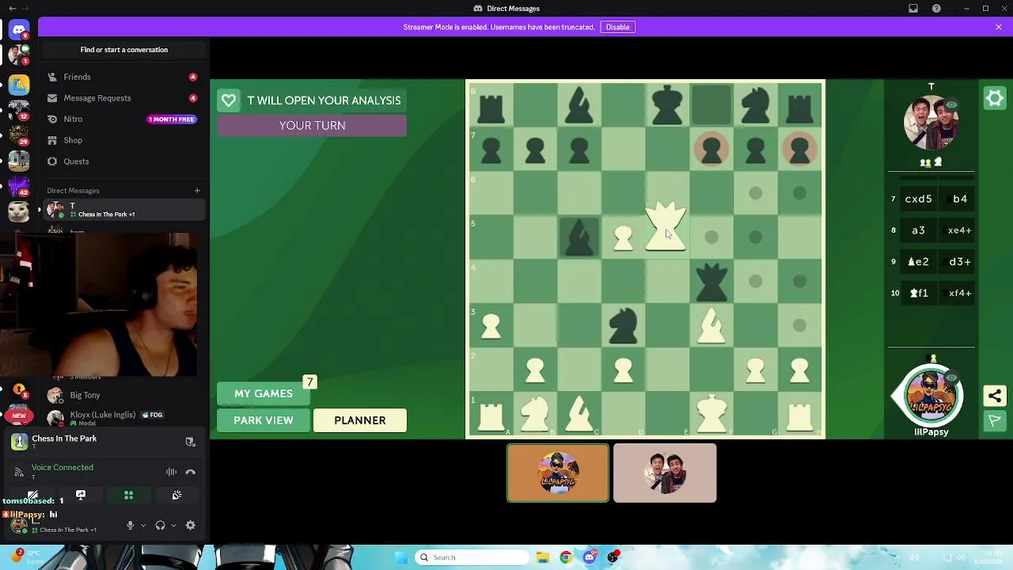Click the Windows taskbar Search box

pos(472,557)
